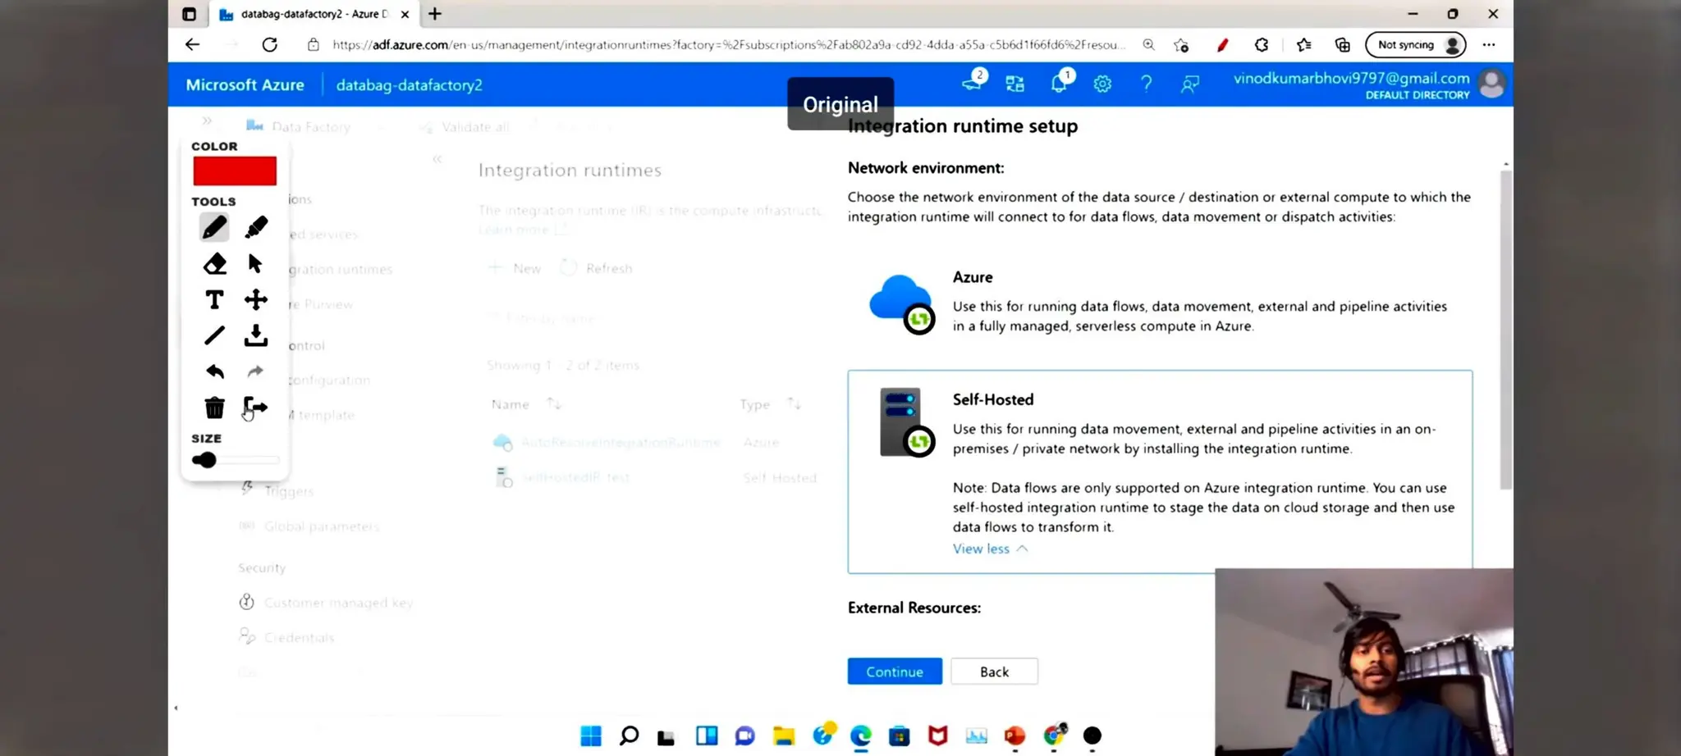Refresh the browser page
This screenshot has width=1681, height=756.
pos(269,44)
